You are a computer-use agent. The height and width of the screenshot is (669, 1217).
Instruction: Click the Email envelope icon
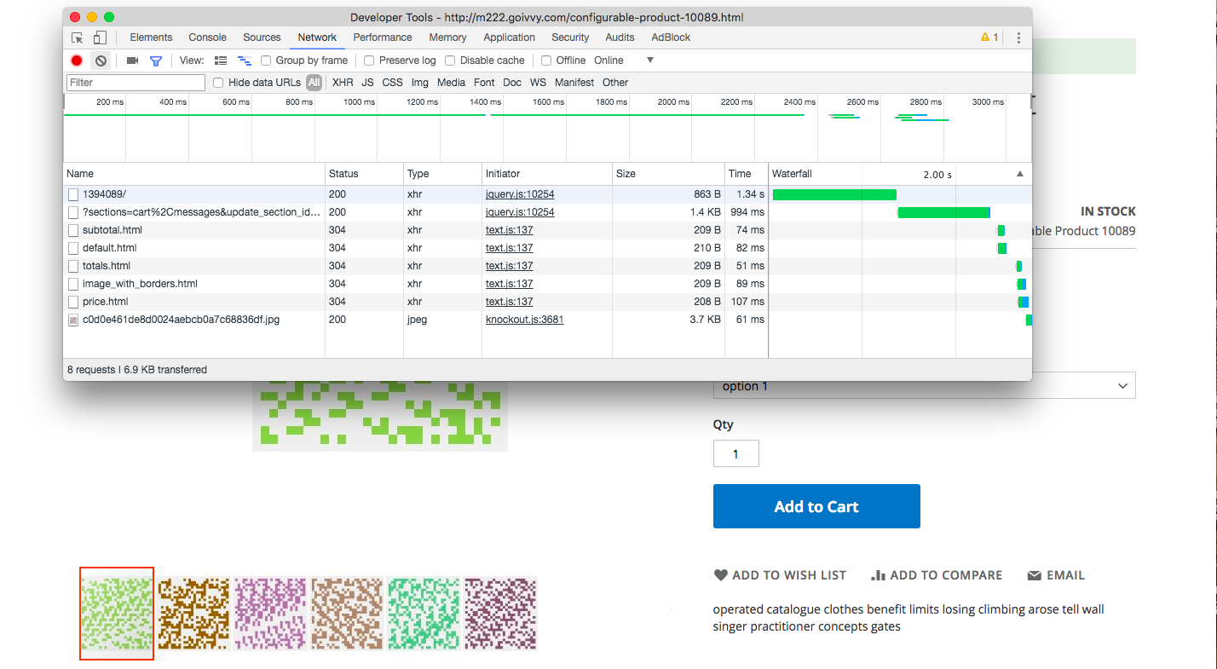click(x=1035, y=575)
